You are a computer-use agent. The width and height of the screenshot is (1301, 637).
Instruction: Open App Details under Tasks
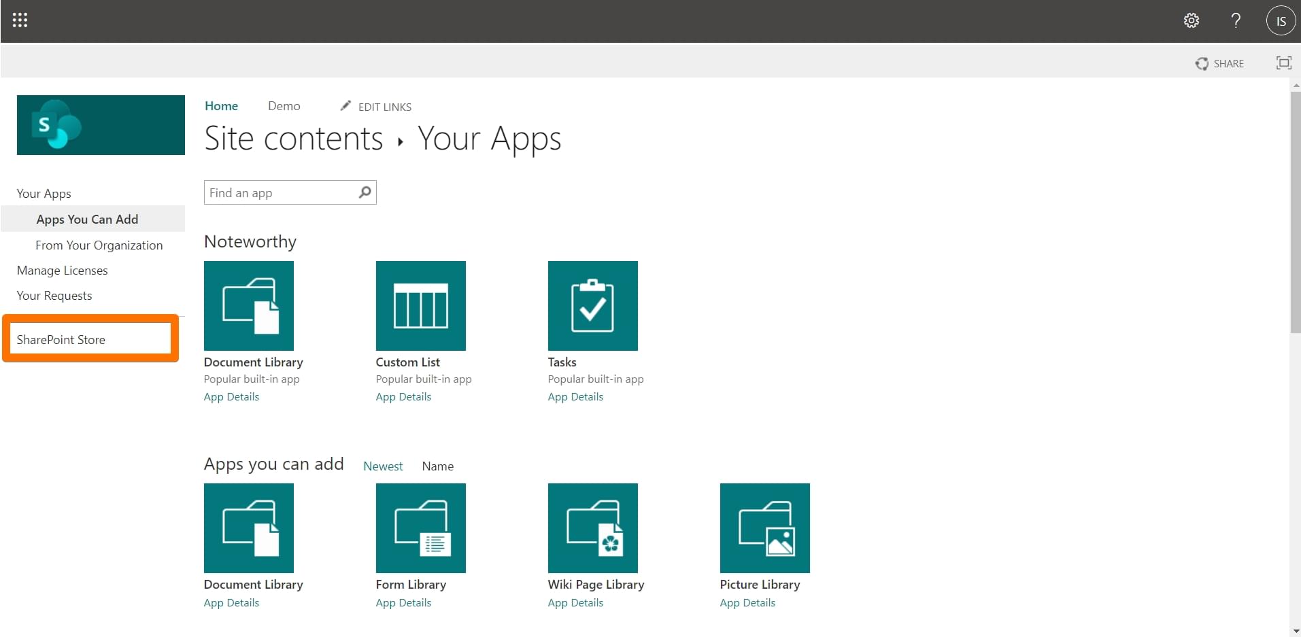coord(575,397)
